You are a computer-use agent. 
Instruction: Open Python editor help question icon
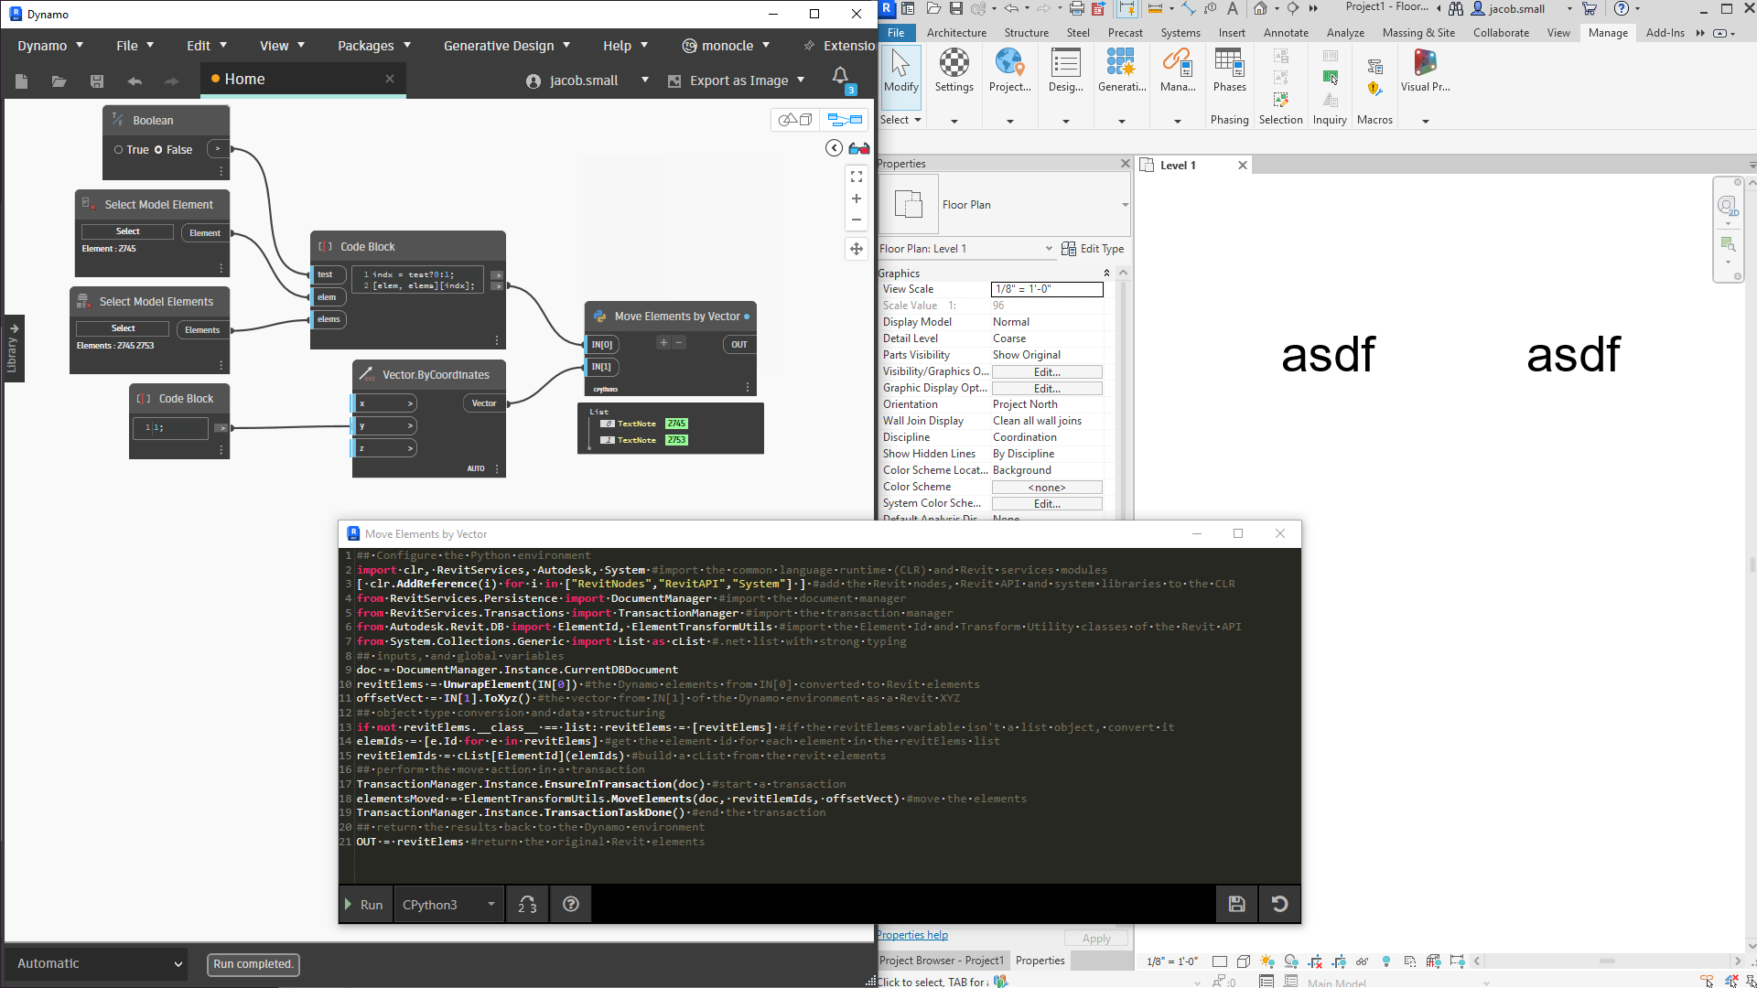tap(571, 904)
